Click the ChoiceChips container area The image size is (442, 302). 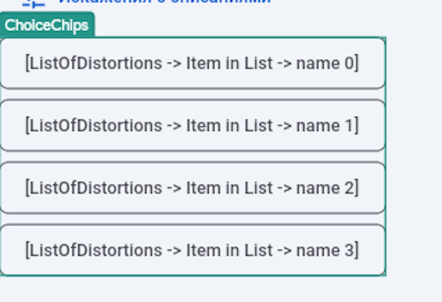pos(193,155)
